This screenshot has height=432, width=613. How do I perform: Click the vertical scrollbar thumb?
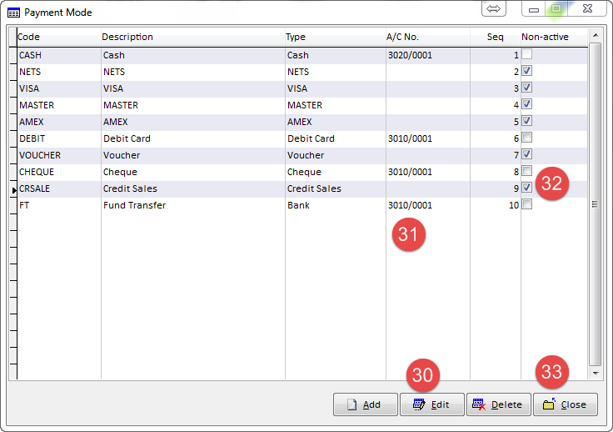click(x=595, y=204)
